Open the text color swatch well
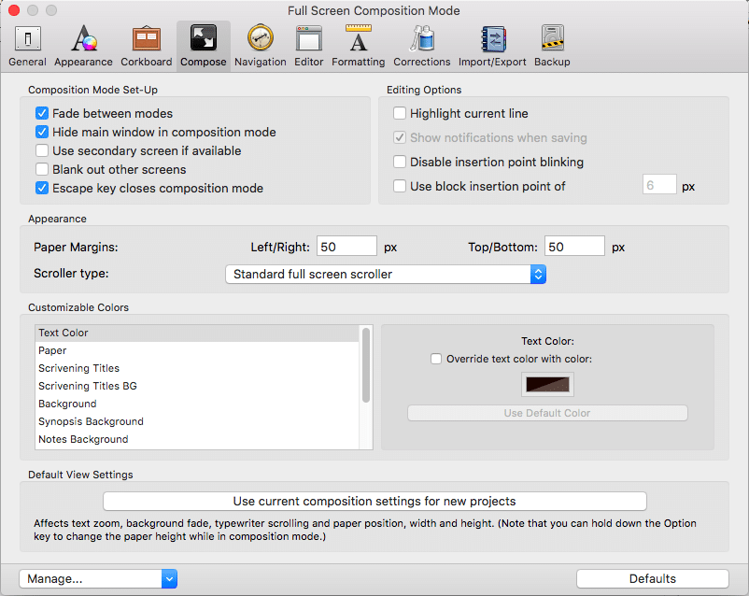749x596 pixels. (547, 384)
